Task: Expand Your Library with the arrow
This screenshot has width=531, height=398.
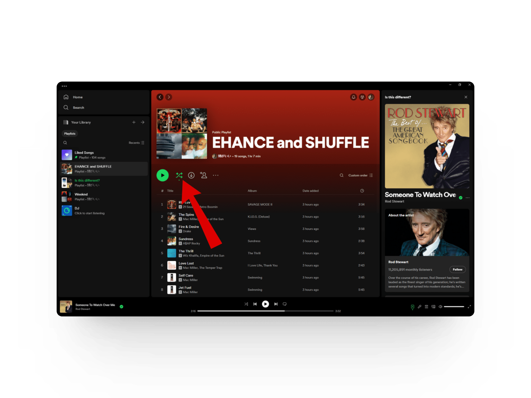Action: click(143, 122)
